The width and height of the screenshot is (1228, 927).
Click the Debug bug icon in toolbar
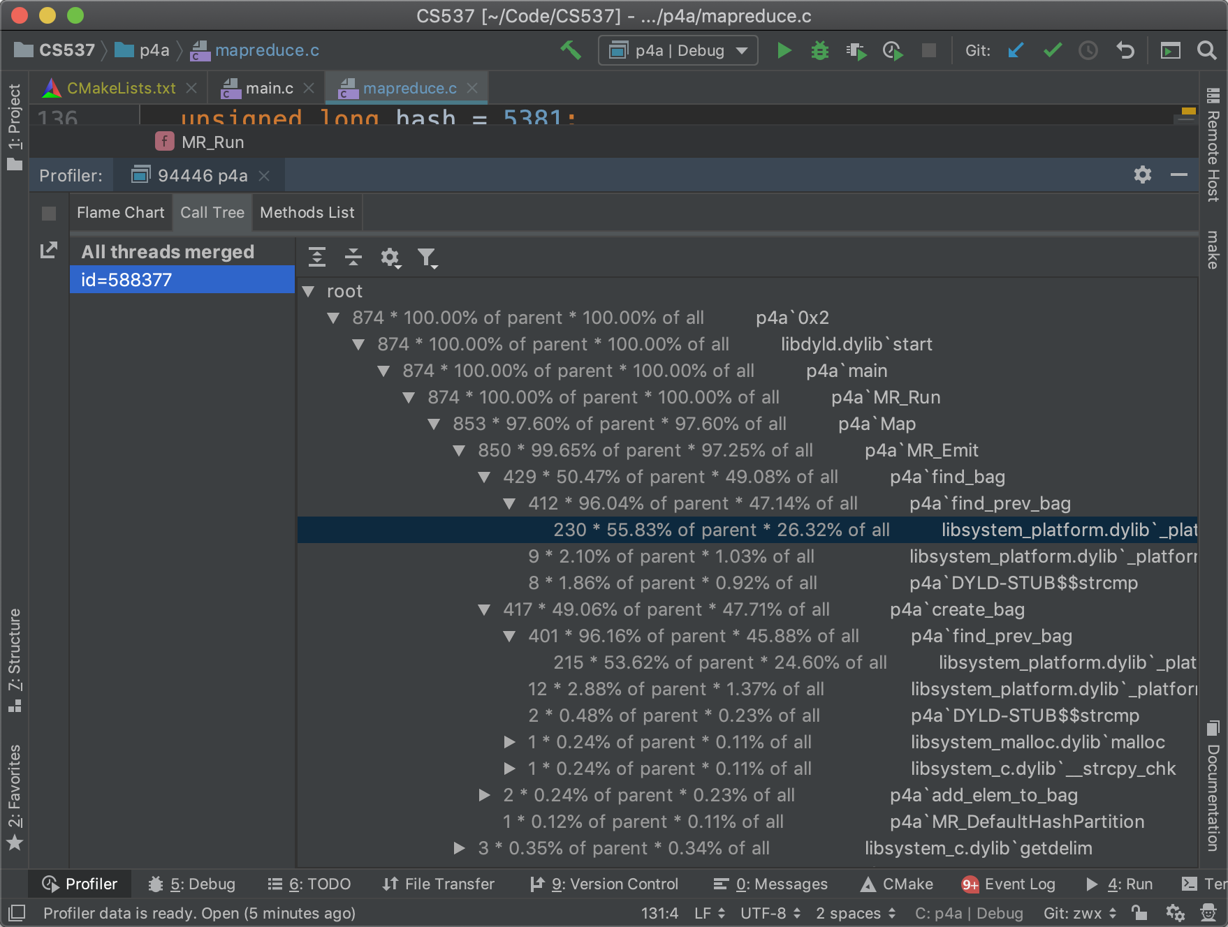click(819, 51)
